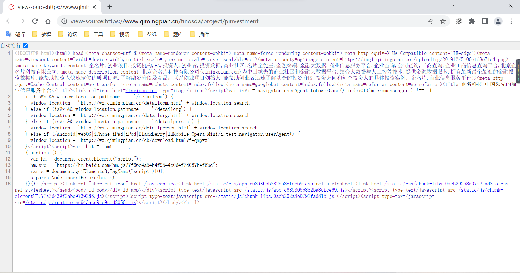520x273 pixels.
Task: Open the first /favicon.ico link in line 1
Action: pos(141,91)
